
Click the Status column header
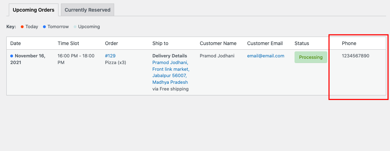click(x=302, y=43)
